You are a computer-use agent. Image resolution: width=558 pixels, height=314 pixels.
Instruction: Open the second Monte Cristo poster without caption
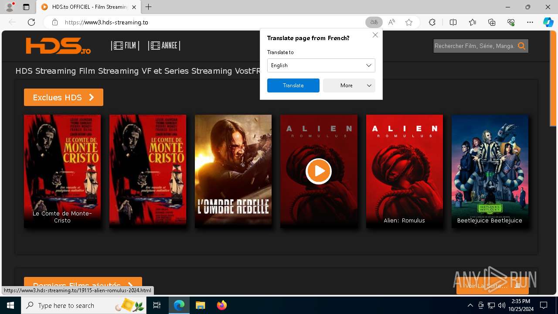pos(148,171)
